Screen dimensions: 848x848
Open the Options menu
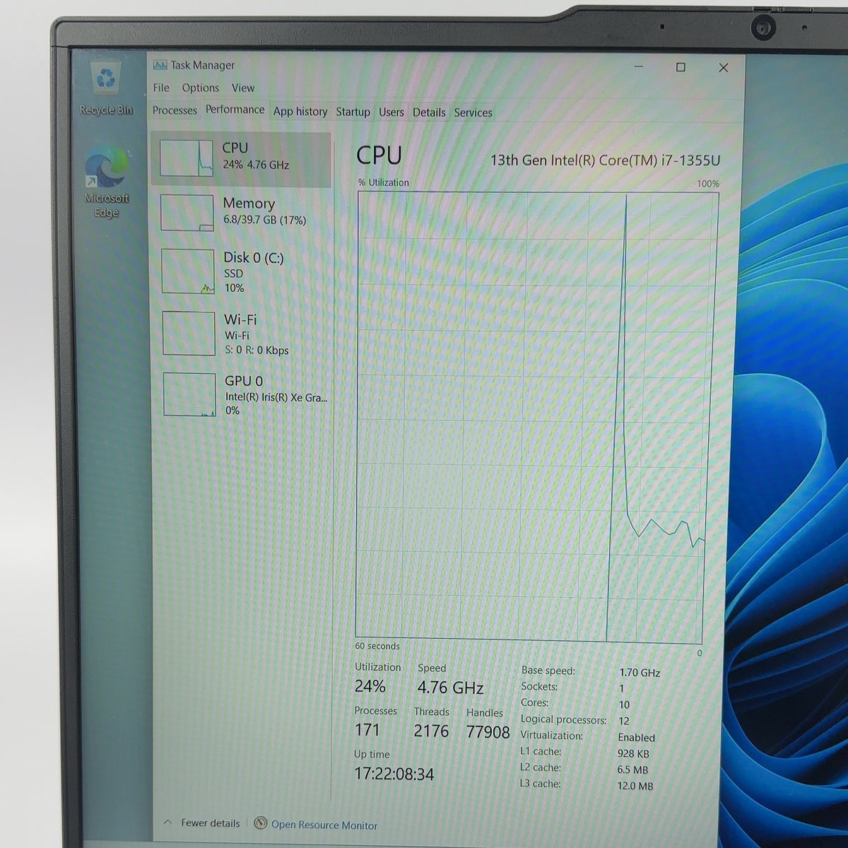(x=201, y=88)
